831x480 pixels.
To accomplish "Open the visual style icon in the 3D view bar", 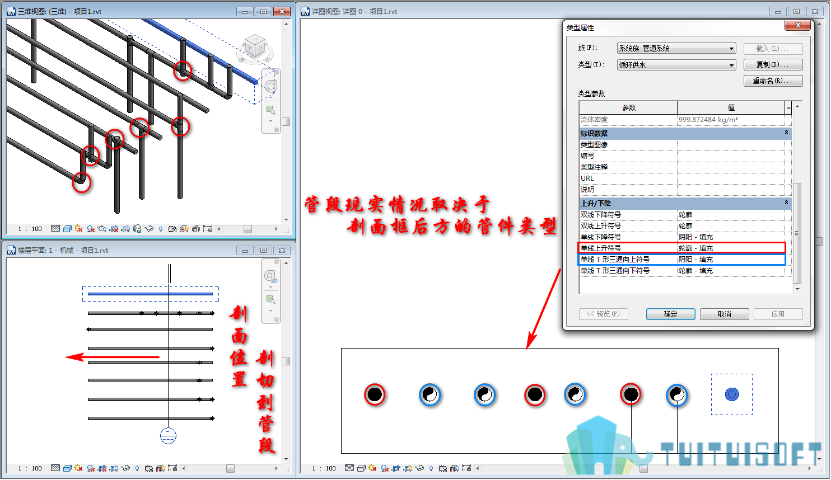I will click(x=67, y=229).
